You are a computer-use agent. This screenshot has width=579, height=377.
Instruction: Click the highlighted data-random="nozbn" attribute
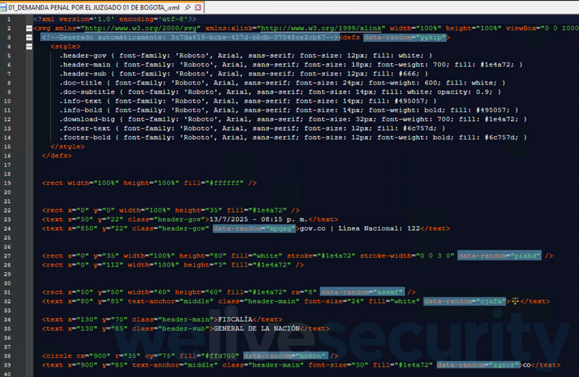coord(285,356)
